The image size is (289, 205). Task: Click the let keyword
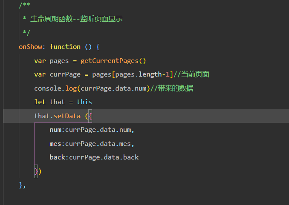point(40,102)
